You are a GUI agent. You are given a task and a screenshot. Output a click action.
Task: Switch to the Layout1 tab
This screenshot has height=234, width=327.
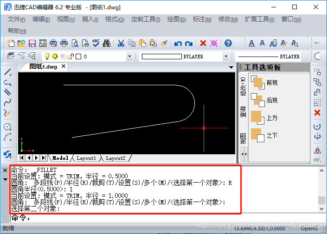(86, 158)
